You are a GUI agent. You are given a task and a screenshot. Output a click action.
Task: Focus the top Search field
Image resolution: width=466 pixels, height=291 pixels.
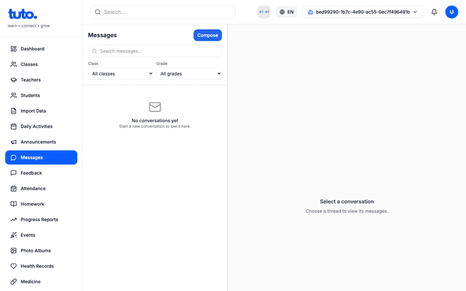[163, 12]
